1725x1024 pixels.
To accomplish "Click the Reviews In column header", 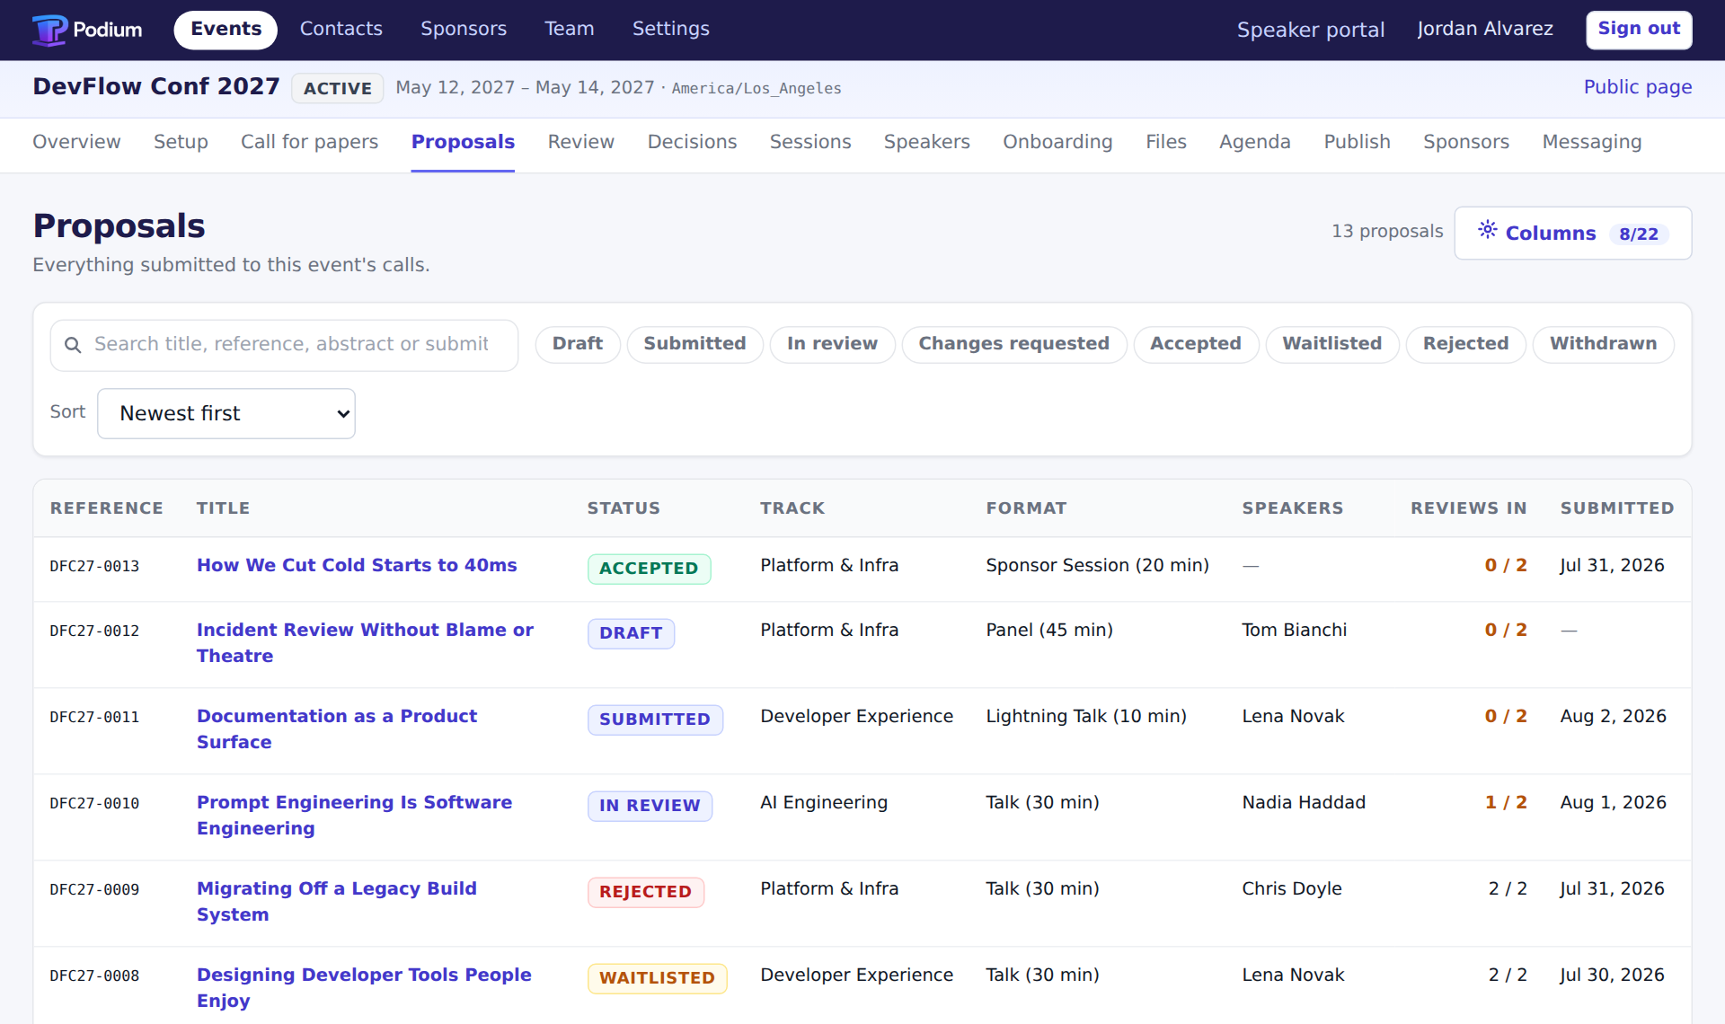I will (1468, 508).
